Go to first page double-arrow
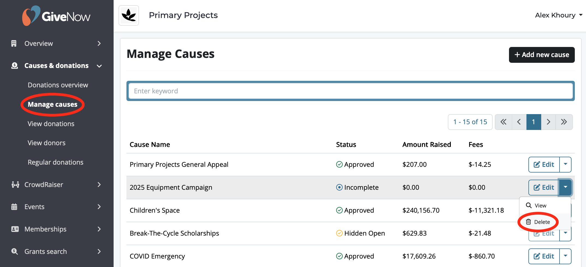The height and width of the screenshot is (267, 586). (503, 122)
